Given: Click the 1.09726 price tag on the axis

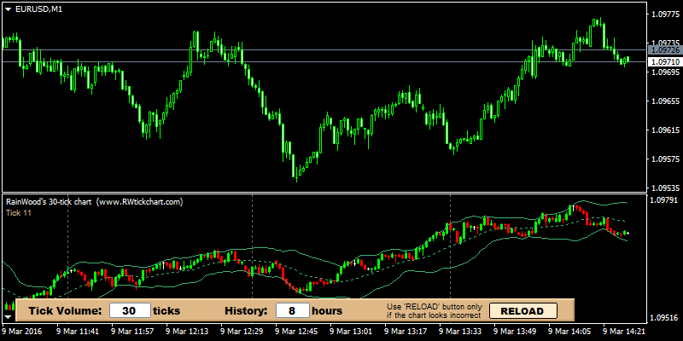Looking at the screenshot, I should pos(664,51).
